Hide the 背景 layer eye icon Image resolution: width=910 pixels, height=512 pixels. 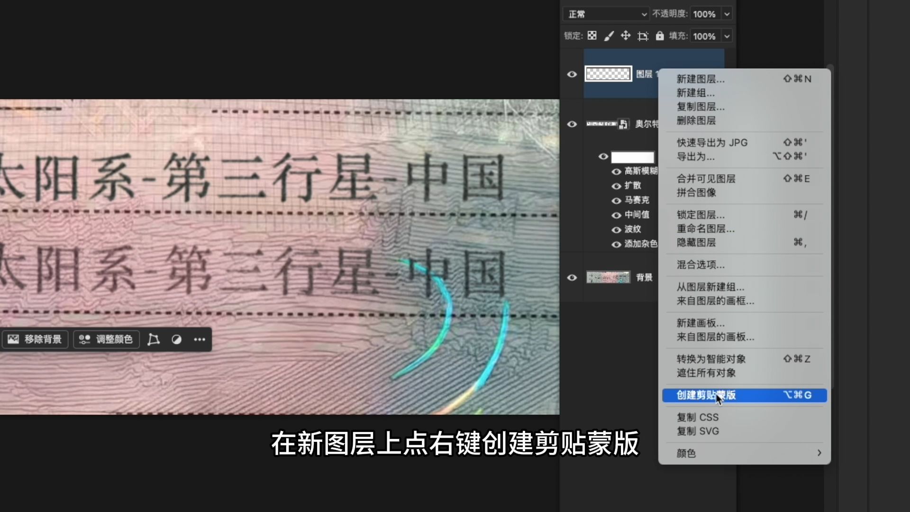tap(572, 277)
